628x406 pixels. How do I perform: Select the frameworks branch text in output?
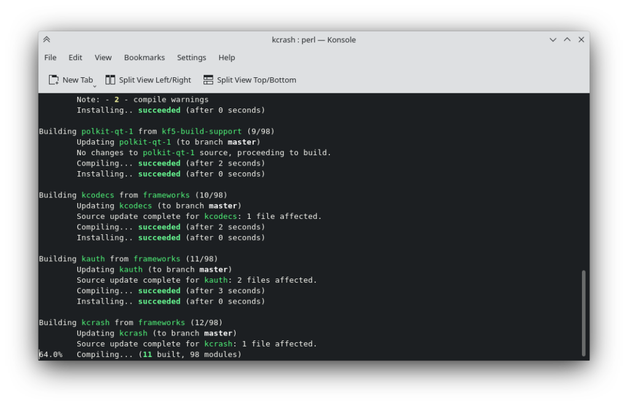click(x=161, y=322)
